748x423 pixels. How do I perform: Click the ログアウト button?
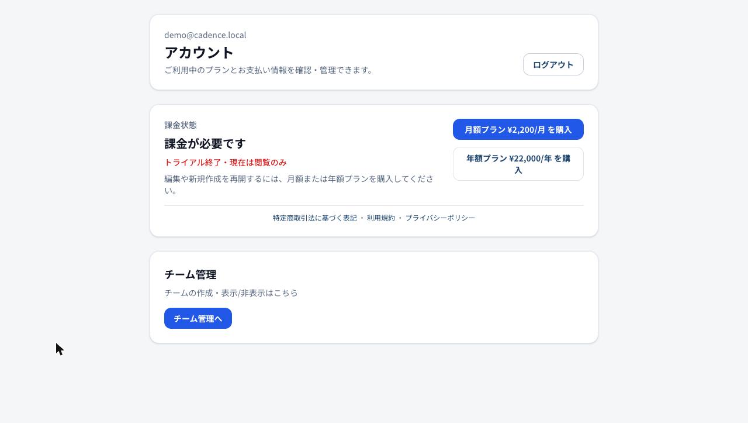point(553,64)
